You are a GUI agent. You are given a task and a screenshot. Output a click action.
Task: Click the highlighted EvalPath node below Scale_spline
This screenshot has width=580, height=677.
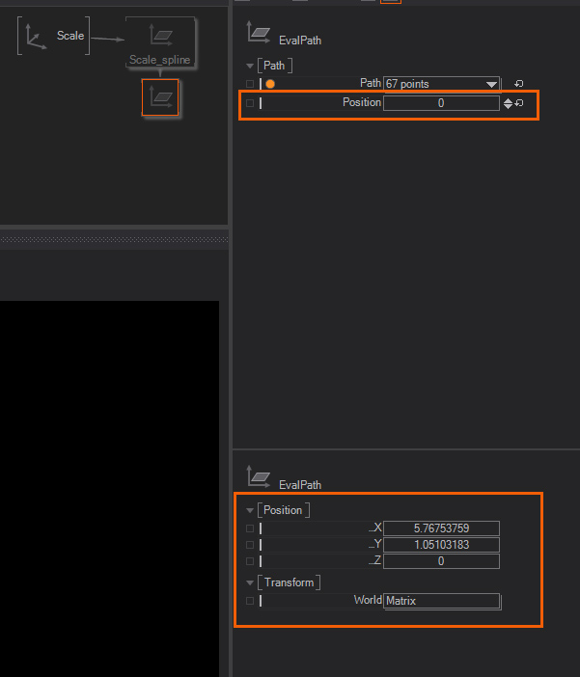click(160, 97)
